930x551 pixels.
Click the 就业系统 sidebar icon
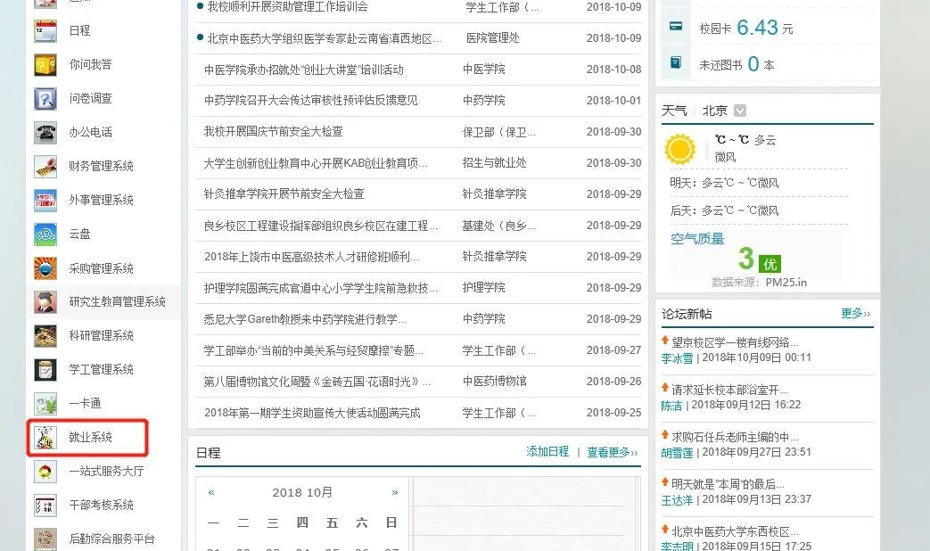[45, 438]
